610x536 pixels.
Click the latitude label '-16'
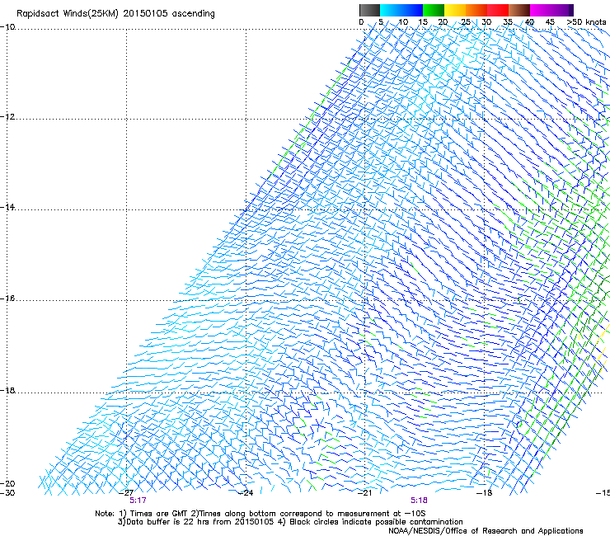7,299
